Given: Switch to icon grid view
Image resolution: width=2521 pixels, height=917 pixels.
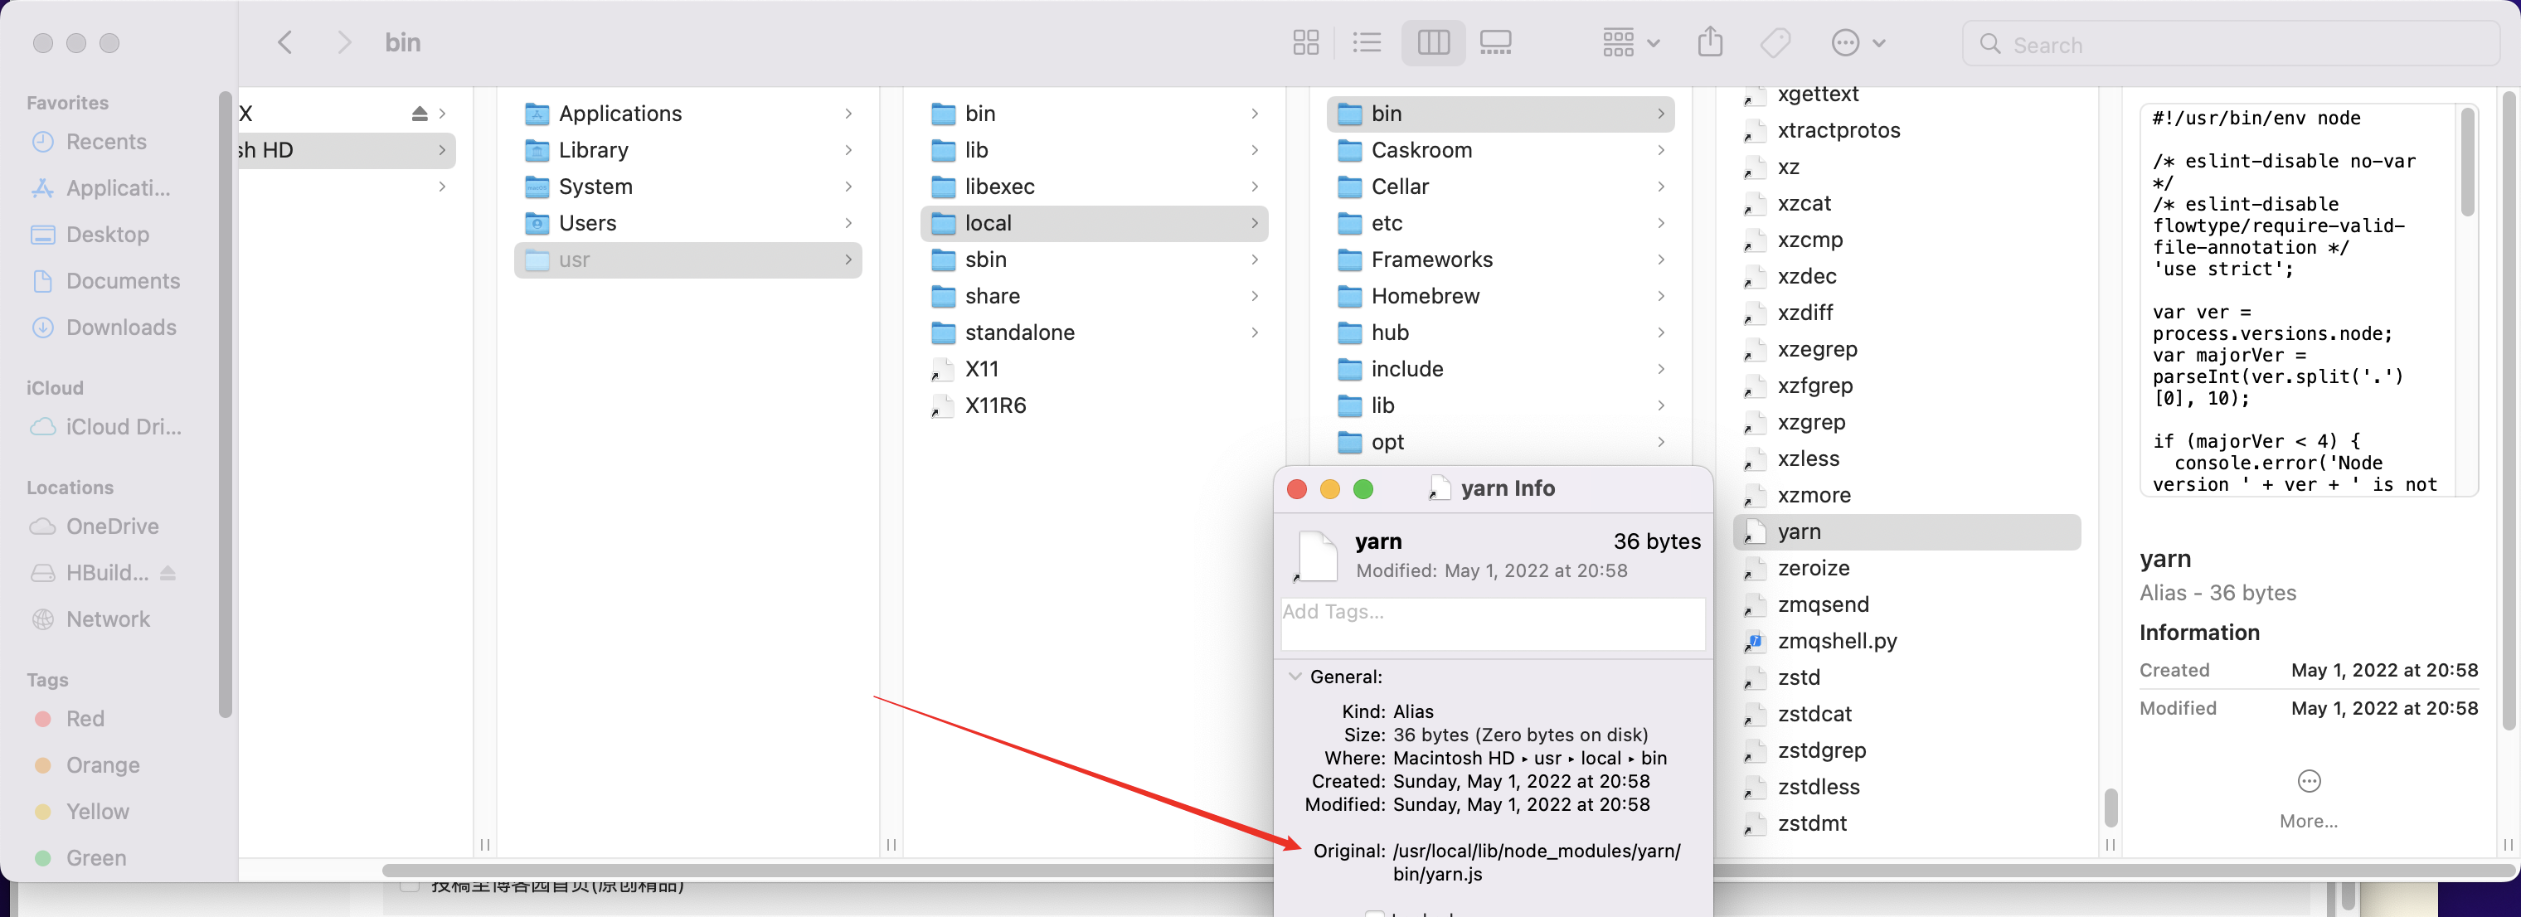Looking at the screenshot, I should point(1305,42).
